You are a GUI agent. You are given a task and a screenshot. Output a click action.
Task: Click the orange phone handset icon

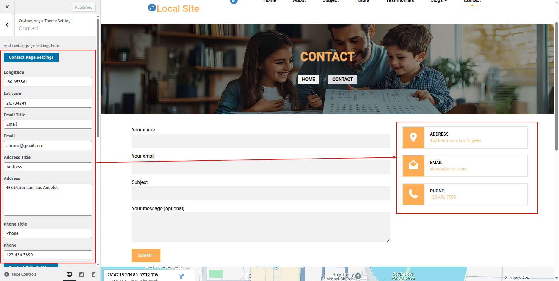tap(413, 194)
